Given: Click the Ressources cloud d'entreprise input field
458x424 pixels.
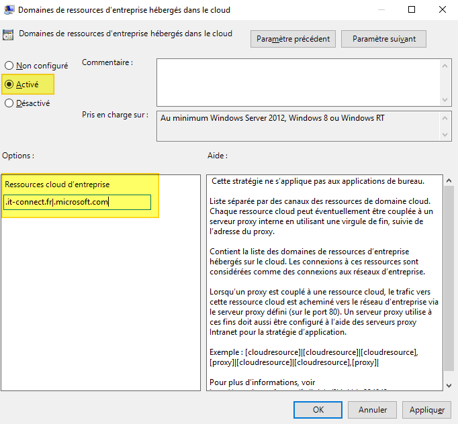Looking at the screenshot, I should (77, 202).
